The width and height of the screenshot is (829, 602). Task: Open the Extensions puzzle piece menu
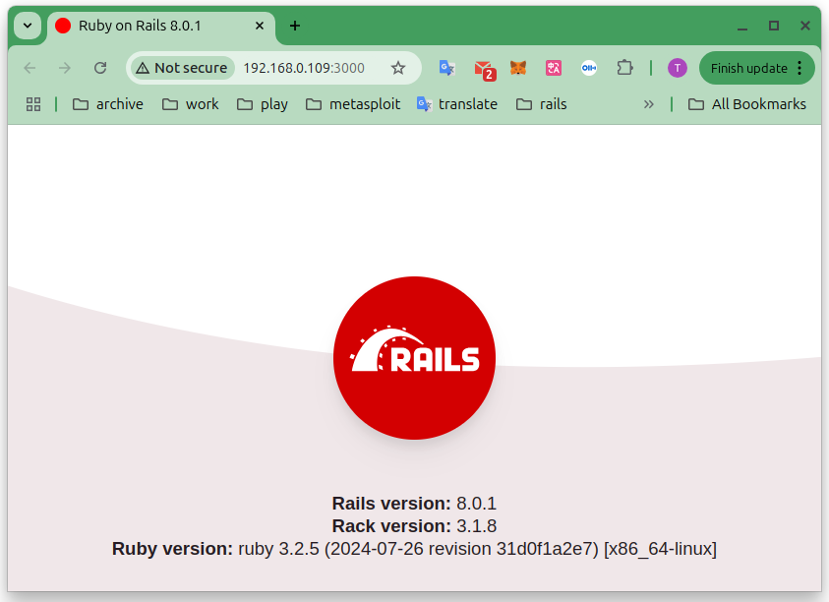[624, 68]
